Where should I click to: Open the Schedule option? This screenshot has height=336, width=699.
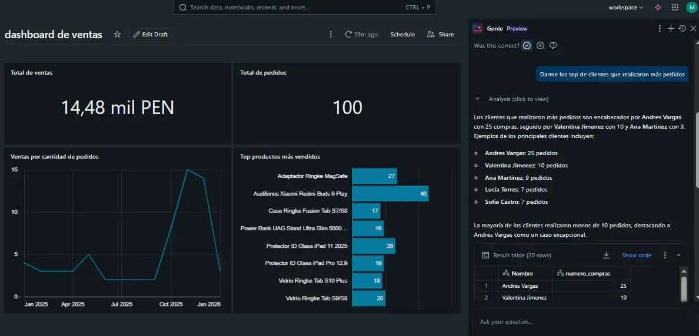click(x=402, y=34)
